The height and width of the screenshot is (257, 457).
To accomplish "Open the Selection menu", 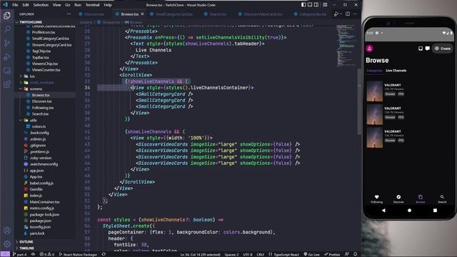I will click(41, 5).
